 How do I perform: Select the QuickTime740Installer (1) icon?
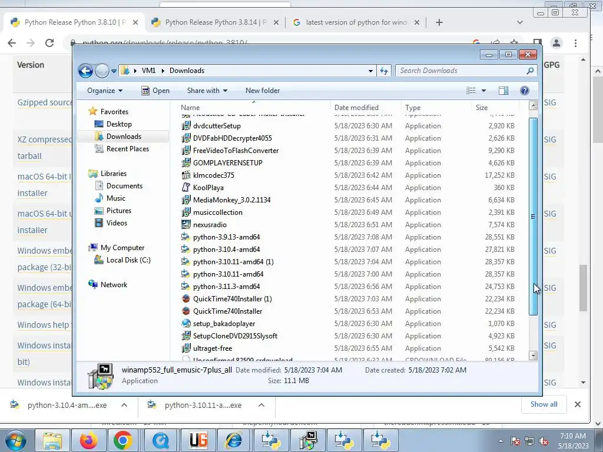(186, 299)
